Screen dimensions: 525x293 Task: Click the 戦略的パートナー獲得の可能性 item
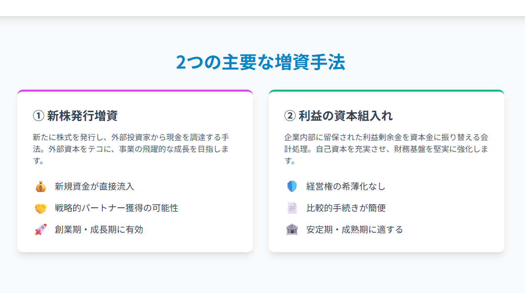[116, 208]
